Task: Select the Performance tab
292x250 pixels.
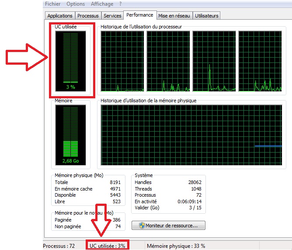Action: (140, 15)
